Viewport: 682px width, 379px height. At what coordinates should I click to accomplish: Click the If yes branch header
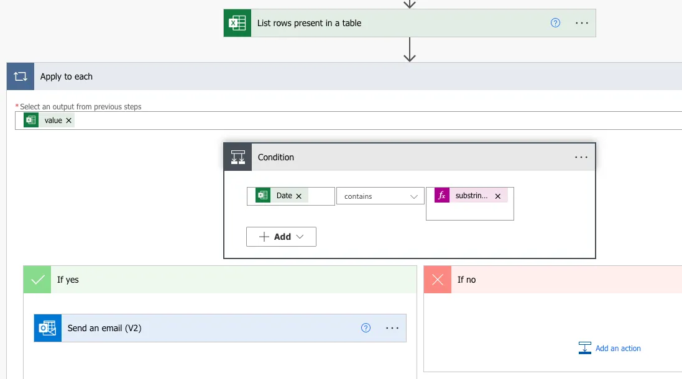coord(220,280)
